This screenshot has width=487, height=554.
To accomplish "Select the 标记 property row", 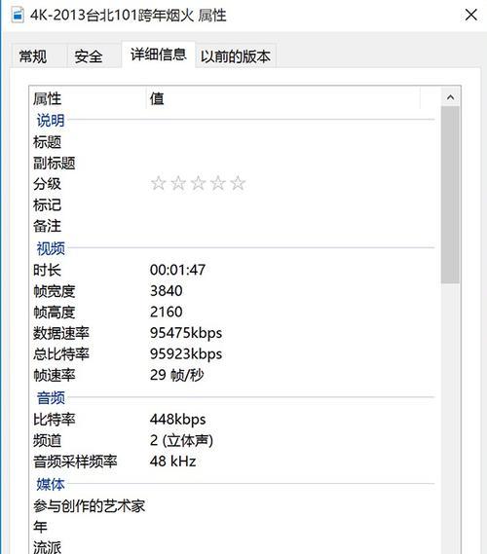I will coord(233,204).
